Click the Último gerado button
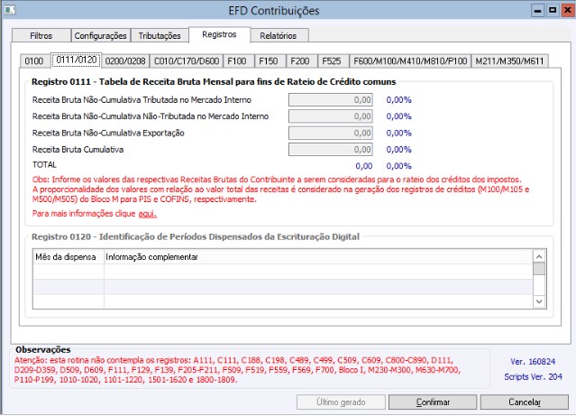The image size is (576, 416). tap(341, 402)
